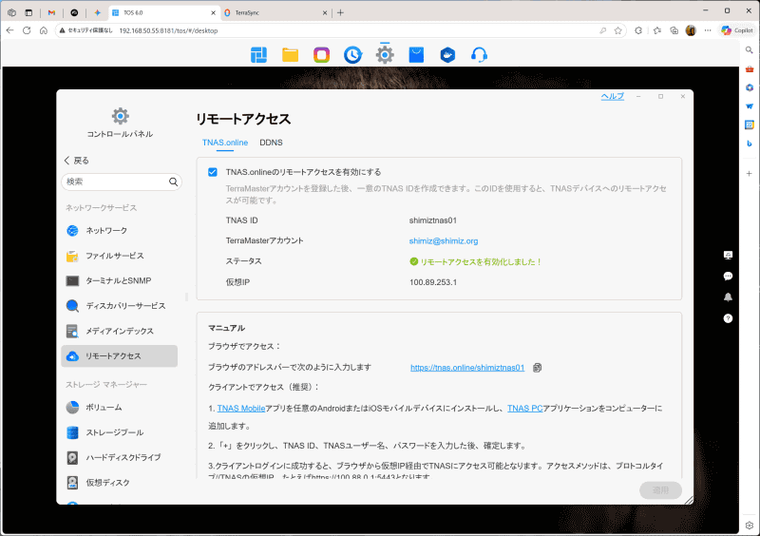
Task: Open the colorful photo app icon in dock
Action: click(321, 55)
